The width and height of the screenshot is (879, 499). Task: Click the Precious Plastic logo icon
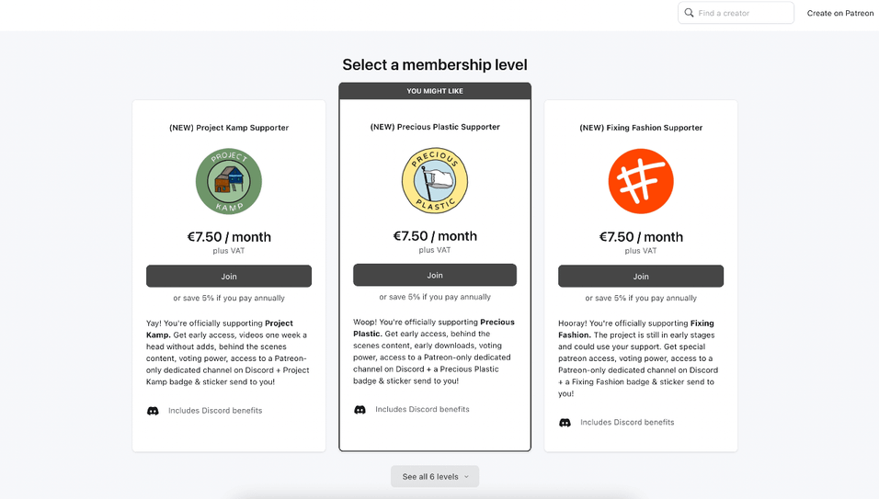tap(435, 181)
